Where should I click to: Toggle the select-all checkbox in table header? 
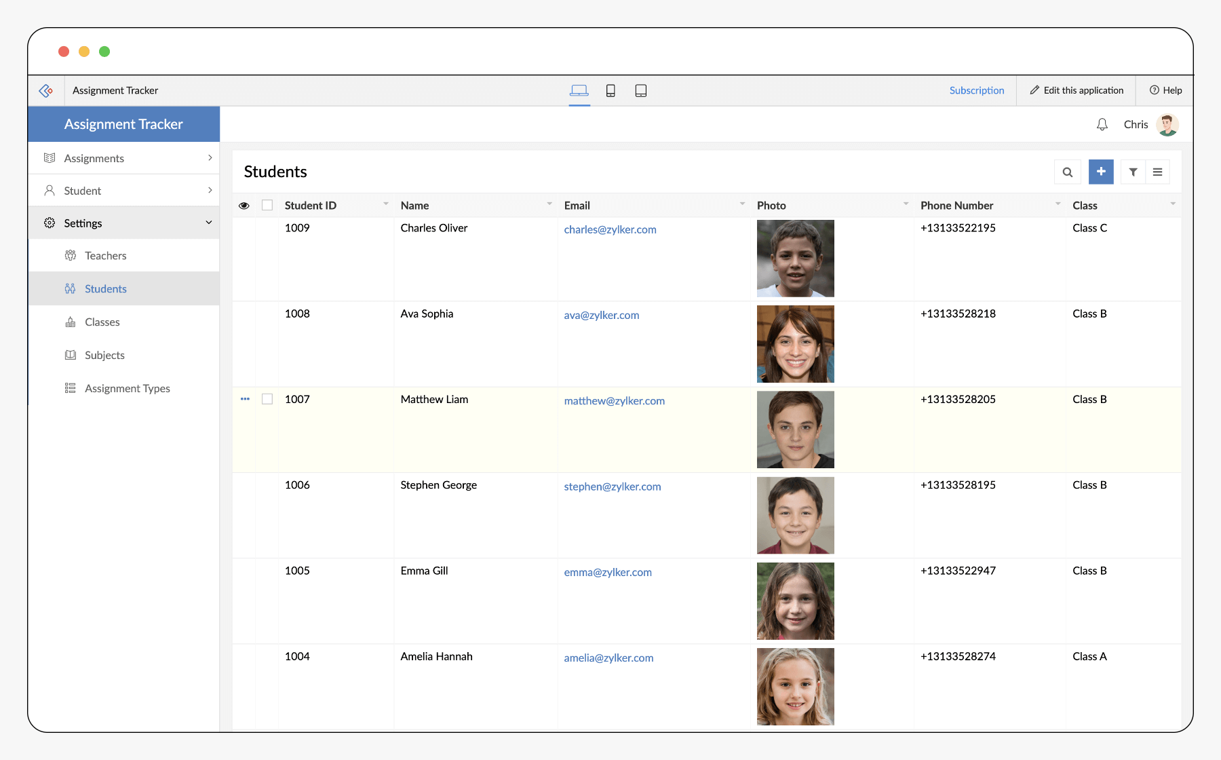(267, 206)
